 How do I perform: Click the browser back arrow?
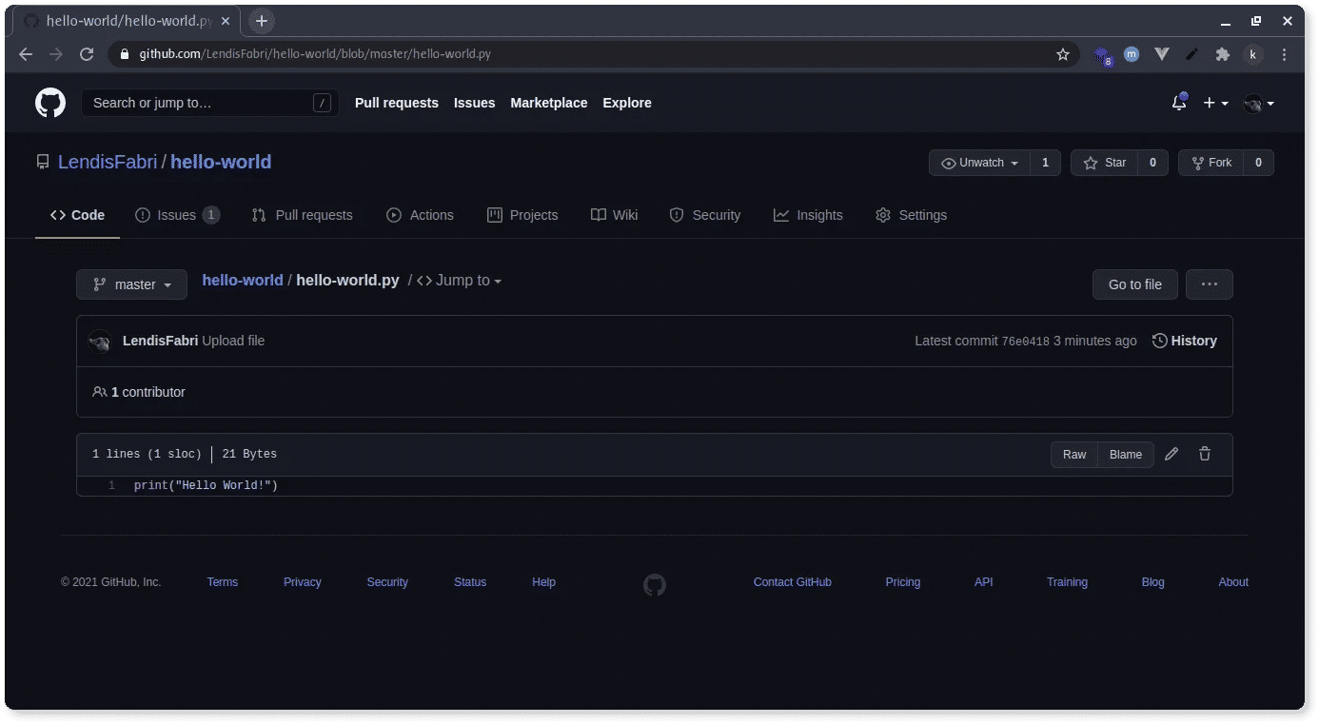coord(26,54)
